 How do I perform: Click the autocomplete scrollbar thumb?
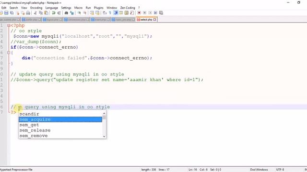click(104, 117)
